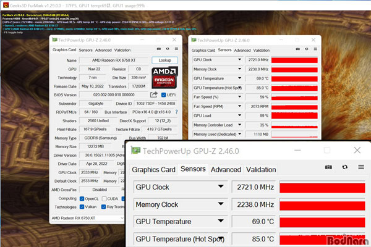Image resolution: width=371 pixels, height=247 pixels.
Task: Open Memory Controller Load sensor dropdown
Action: tap(239, 125)
